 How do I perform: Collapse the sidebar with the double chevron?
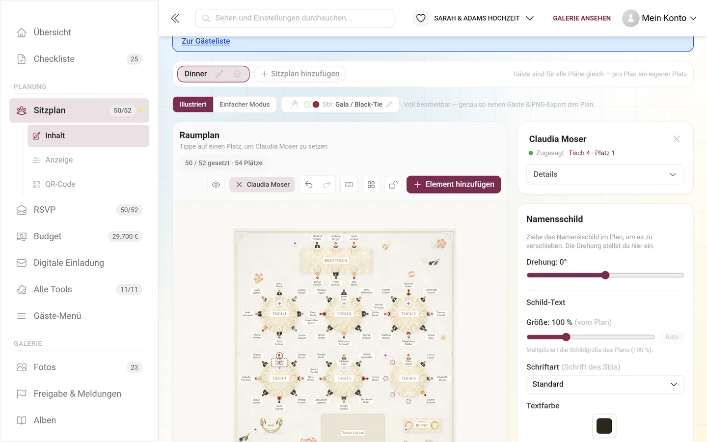(175, 18)
